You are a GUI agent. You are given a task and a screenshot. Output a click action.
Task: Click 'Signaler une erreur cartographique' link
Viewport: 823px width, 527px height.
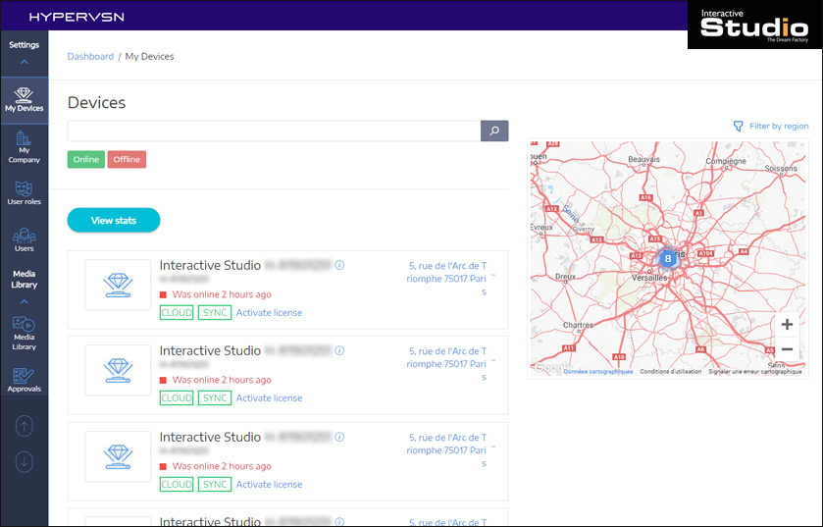[754, 372]
